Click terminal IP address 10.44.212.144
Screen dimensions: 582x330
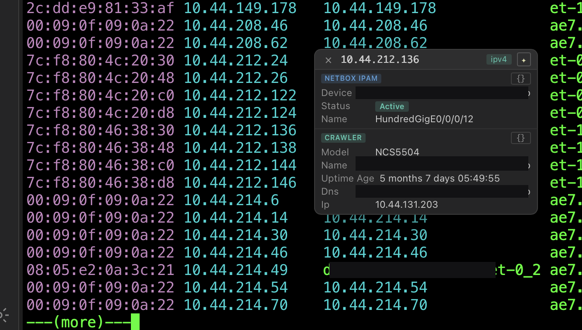(240, 165)
